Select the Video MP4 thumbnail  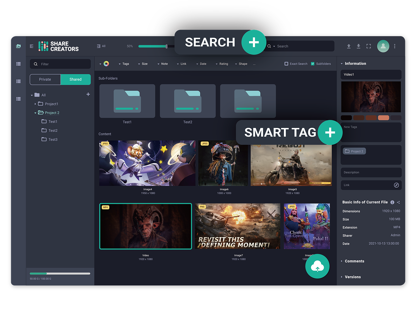[x=145, y=226]
